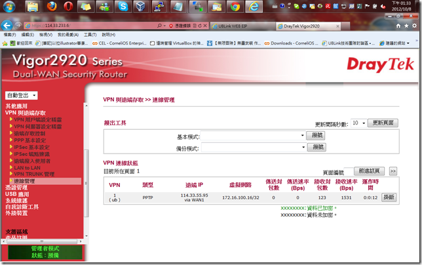Click the Chrome icon in the taskbar

click(x=235, y=7)
